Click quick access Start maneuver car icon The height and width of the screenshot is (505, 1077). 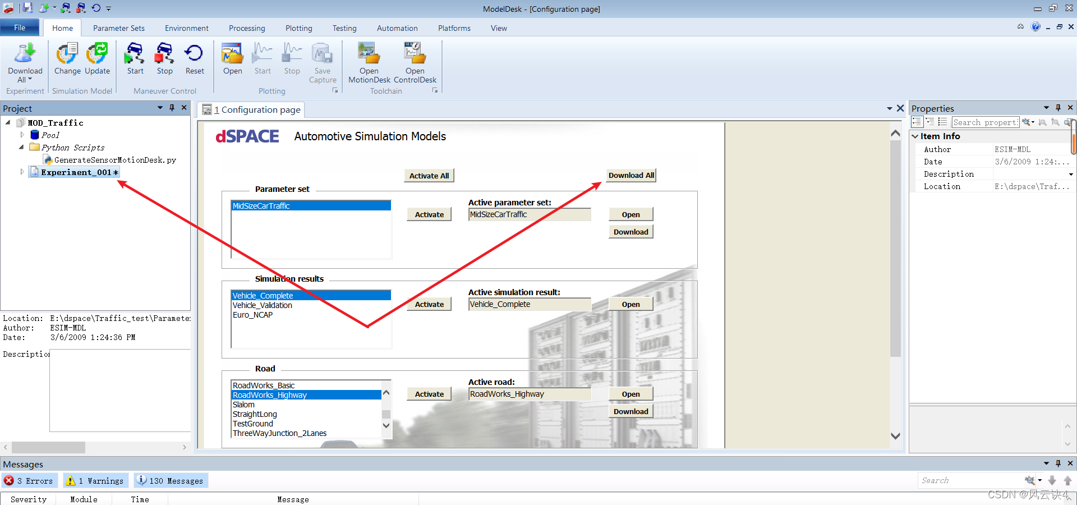tap(66, 8)
